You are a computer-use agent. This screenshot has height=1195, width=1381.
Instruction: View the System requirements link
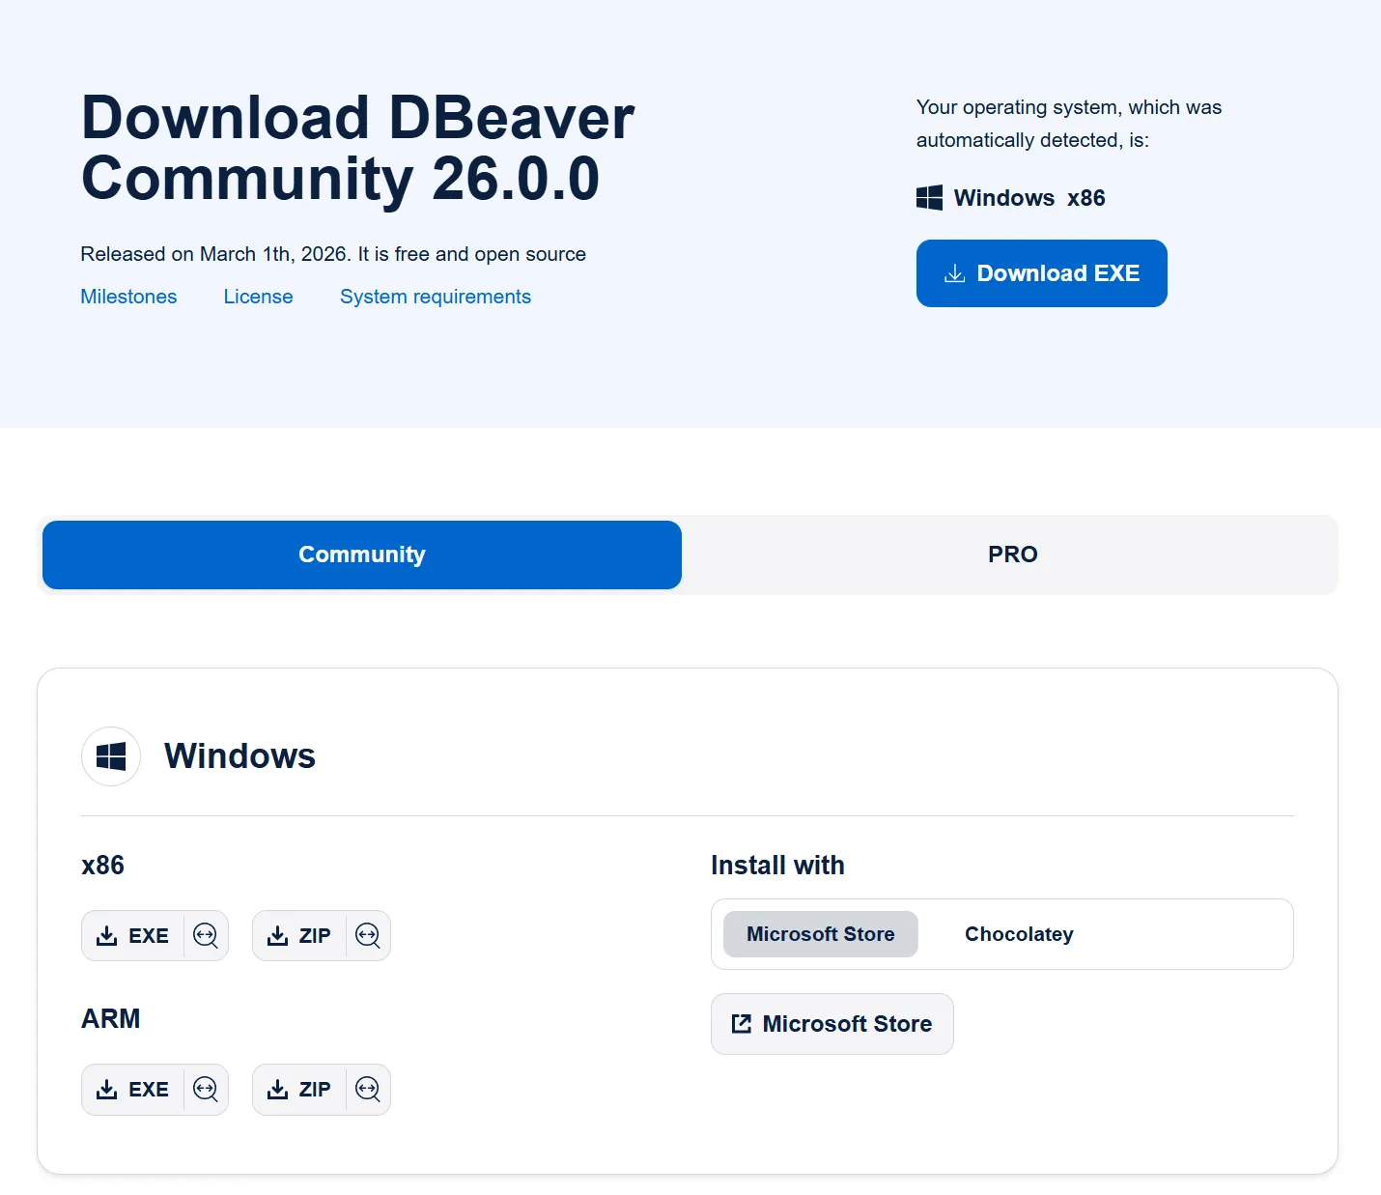pos(435,297)
